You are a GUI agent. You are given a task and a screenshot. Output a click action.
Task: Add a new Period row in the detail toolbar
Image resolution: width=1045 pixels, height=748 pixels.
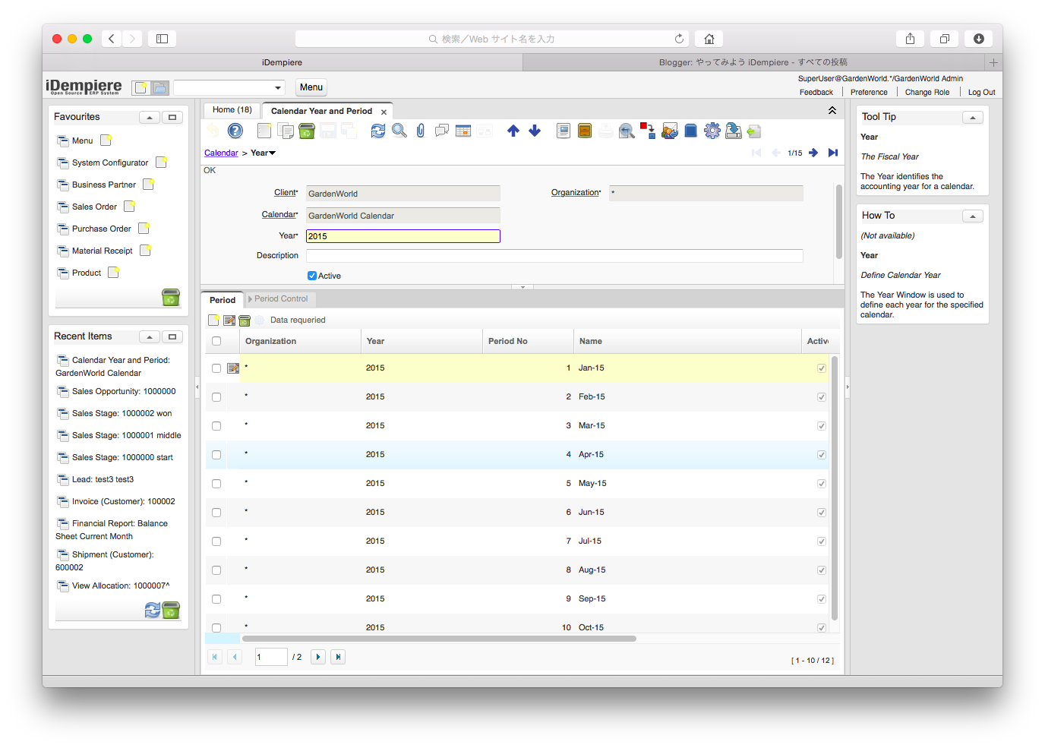[214, 320]
